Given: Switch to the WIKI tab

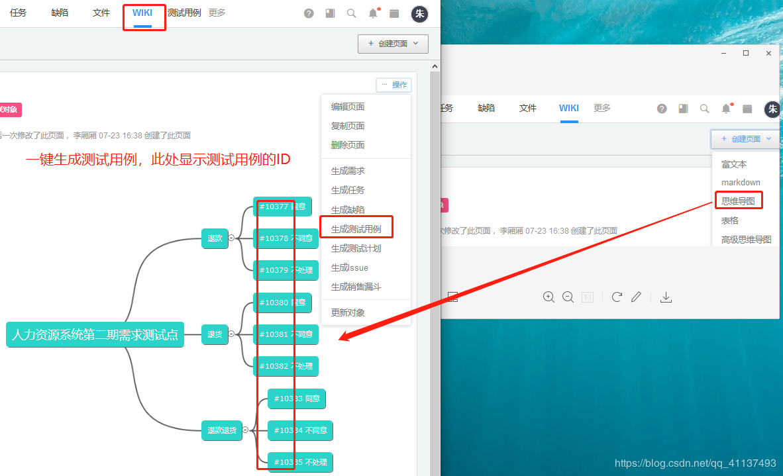Looking at the screenshot, I should pyautogui.click(x=144, y=13).
